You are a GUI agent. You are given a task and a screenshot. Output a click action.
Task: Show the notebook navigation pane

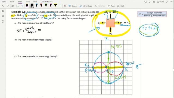[3, 11]
